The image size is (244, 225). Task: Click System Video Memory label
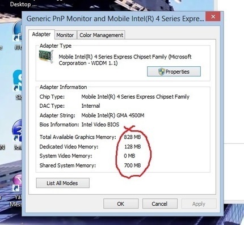(66, 156)
